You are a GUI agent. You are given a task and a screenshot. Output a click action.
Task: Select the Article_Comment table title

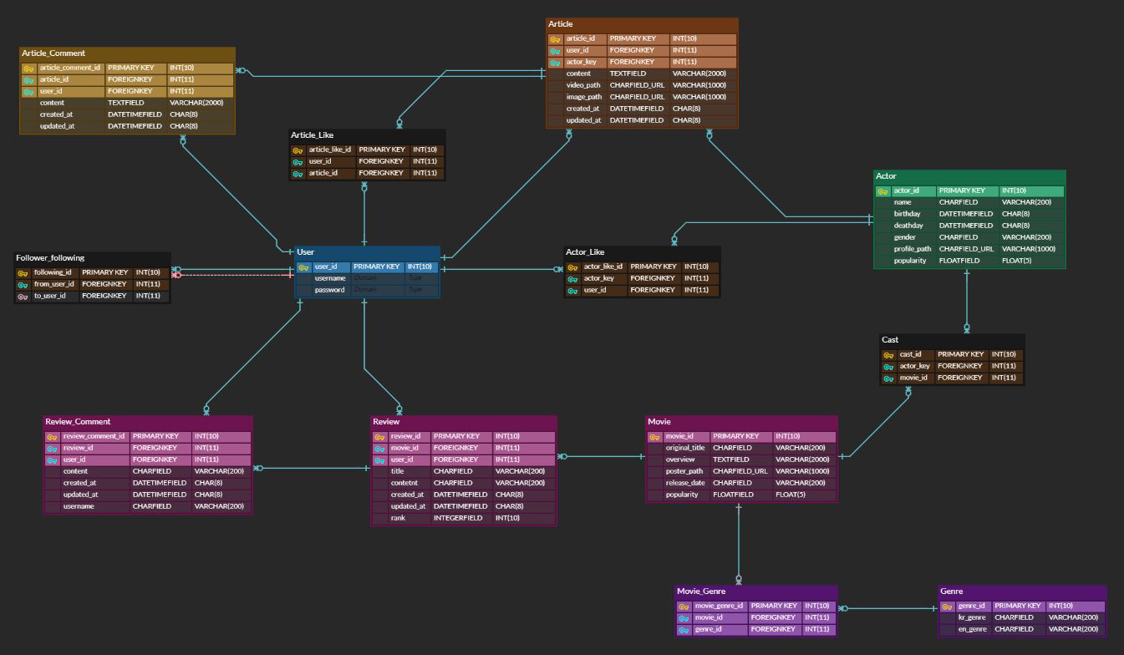click(x=53, y=53)
